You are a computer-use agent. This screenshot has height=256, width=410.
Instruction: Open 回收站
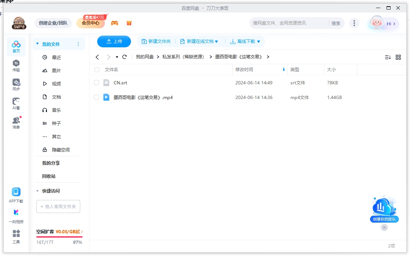coord(49,176)
